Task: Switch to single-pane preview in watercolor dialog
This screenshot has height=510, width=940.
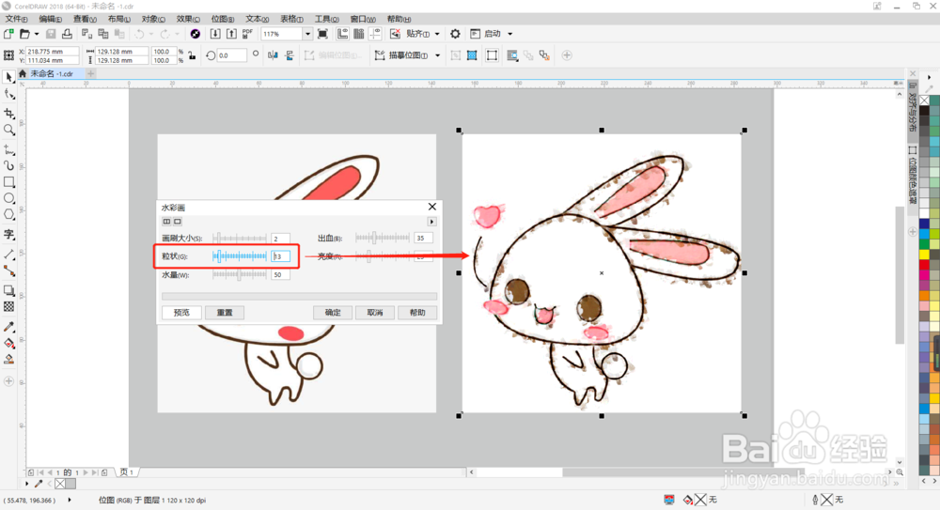Action: click(178, 222)
